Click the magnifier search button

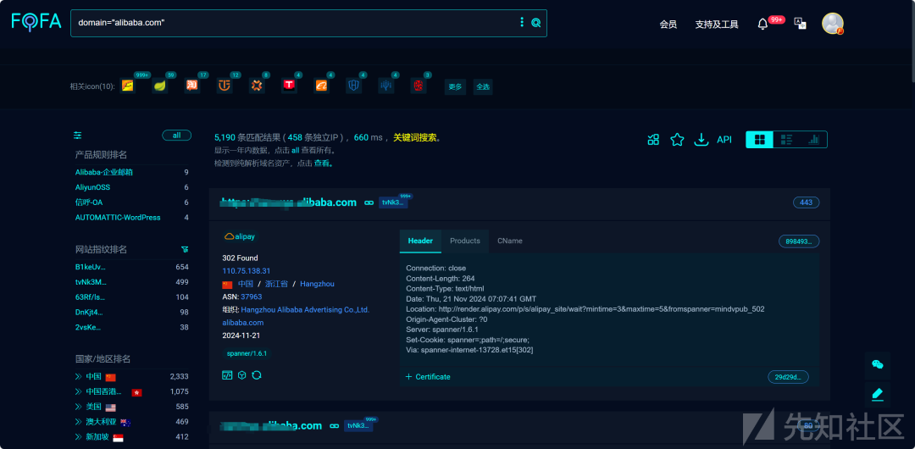[x=536, y=23]
